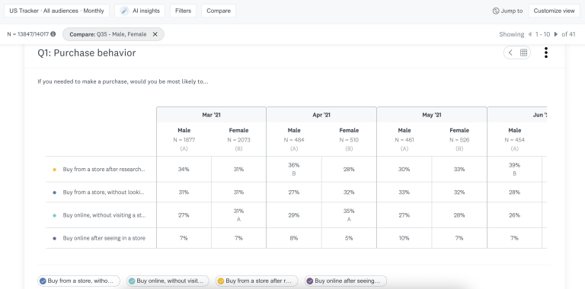The width and height of the screenshot is (585, 289).
Task: Select the Apr '21 column header
Action: [x=321, y=115]
